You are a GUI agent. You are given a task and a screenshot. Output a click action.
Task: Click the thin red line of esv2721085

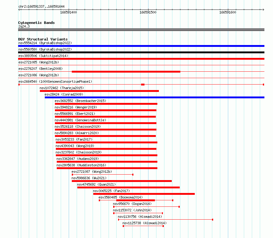pyautogui.click(x=141, y=65)
